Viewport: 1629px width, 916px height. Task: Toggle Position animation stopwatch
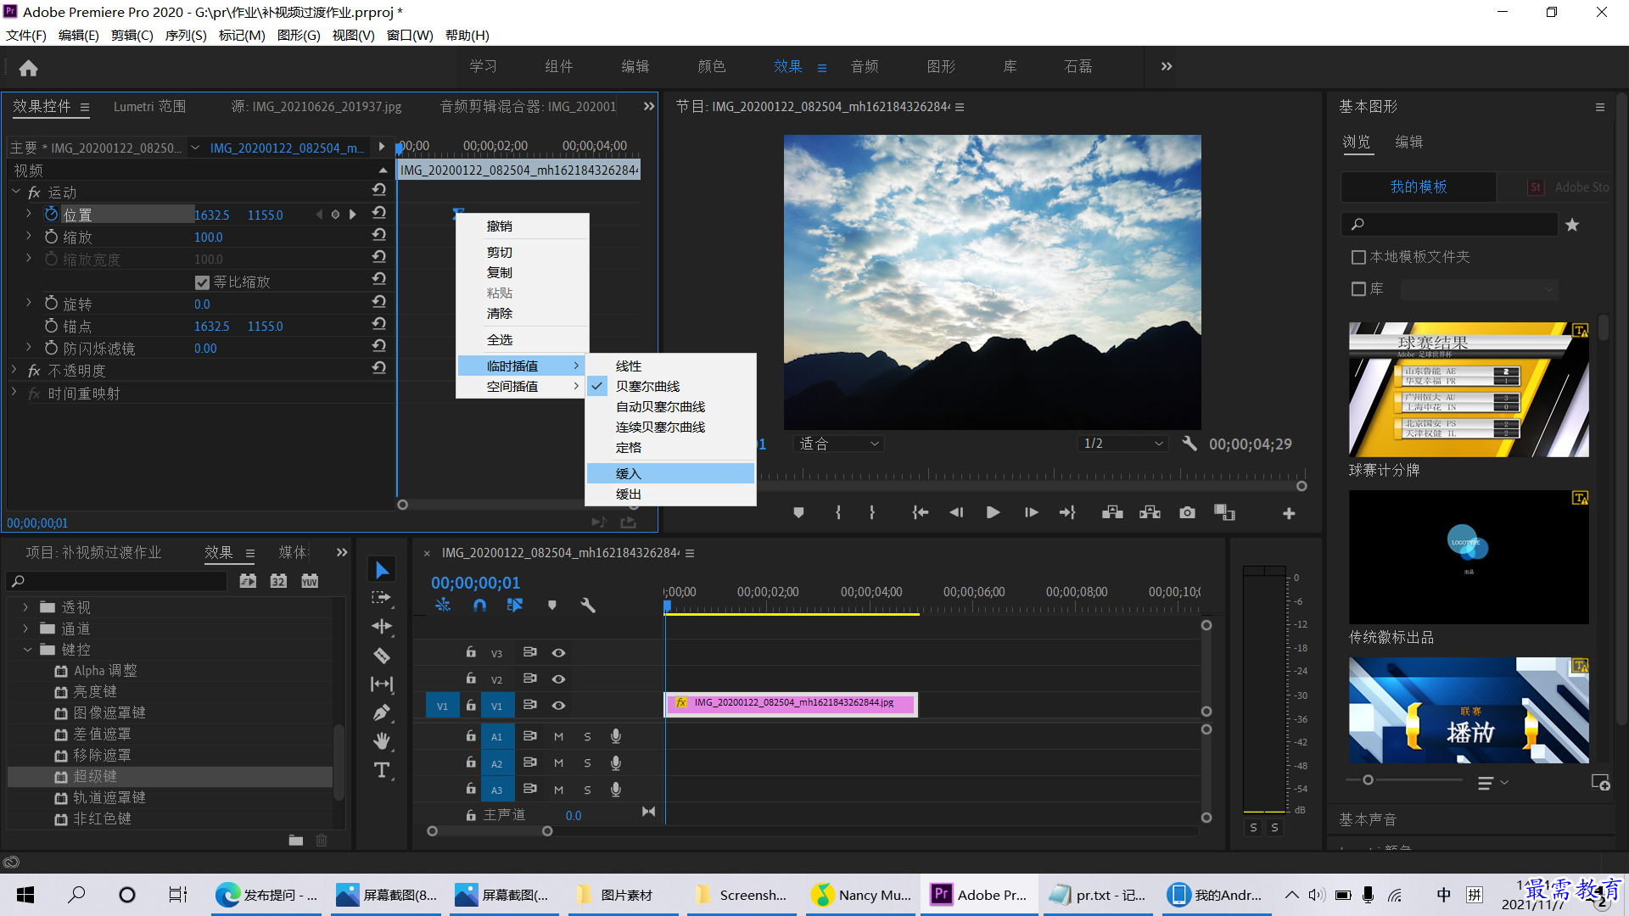click(x=51, y=215)
